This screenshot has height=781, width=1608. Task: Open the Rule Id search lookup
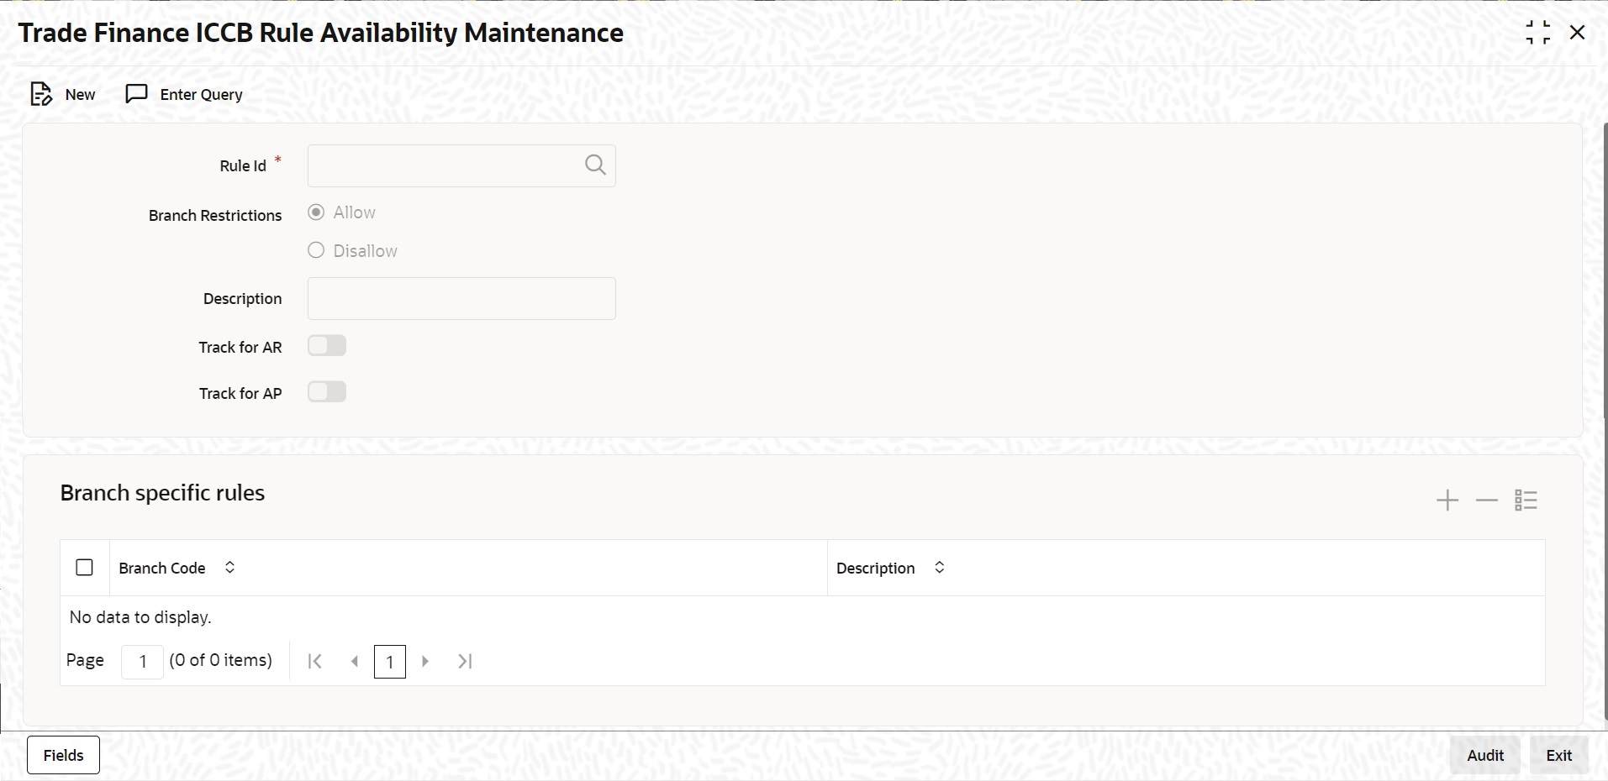594,165
